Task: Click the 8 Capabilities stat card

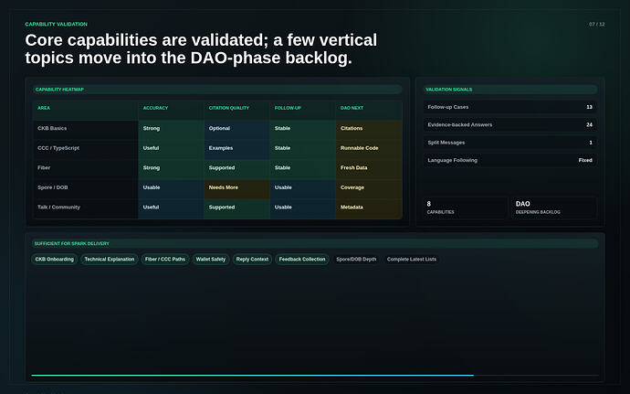Action: pos(466,208)
